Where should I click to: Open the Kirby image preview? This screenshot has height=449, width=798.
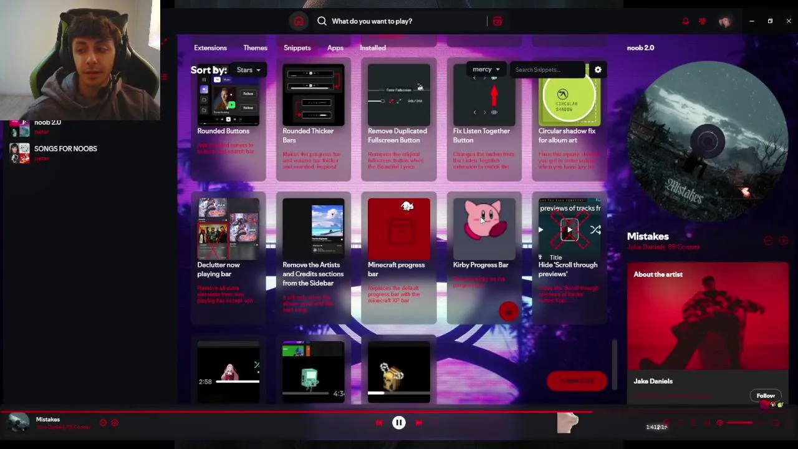click(x=484, y=229)
